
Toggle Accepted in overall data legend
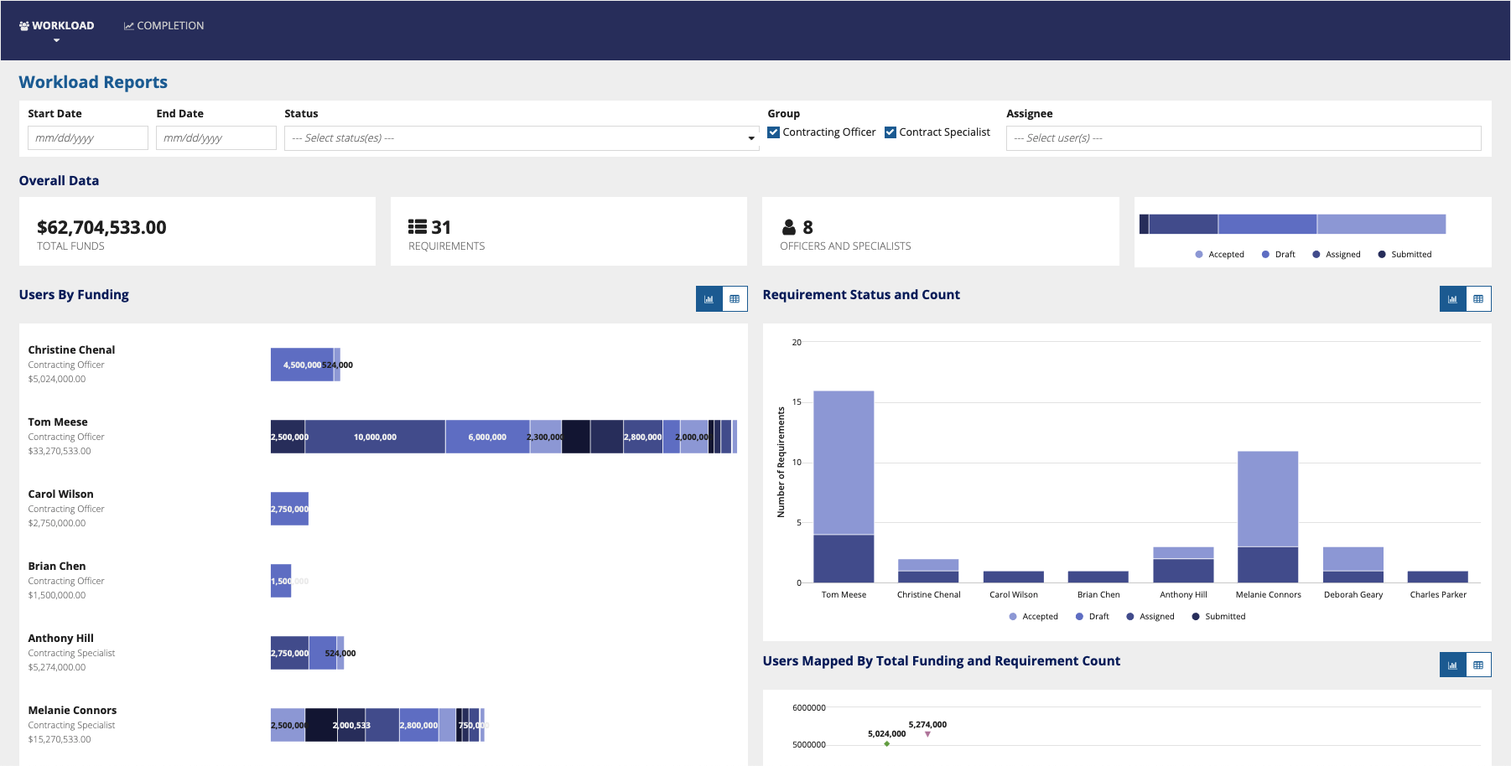[1220, 255]
